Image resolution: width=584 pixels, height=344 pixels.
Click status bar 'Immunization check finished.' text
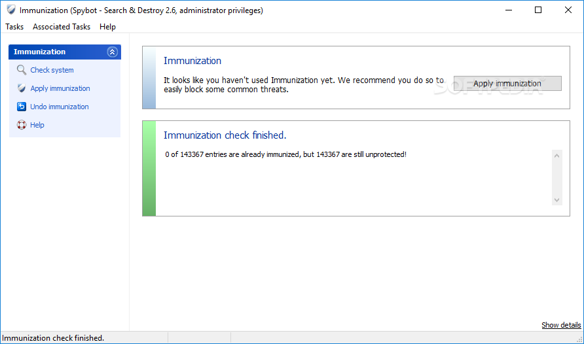pos(53,338)
